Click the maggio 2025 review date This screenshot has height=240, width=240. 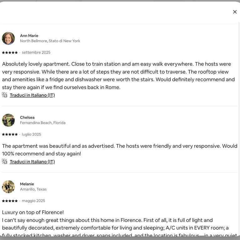(x=33, y=201)
